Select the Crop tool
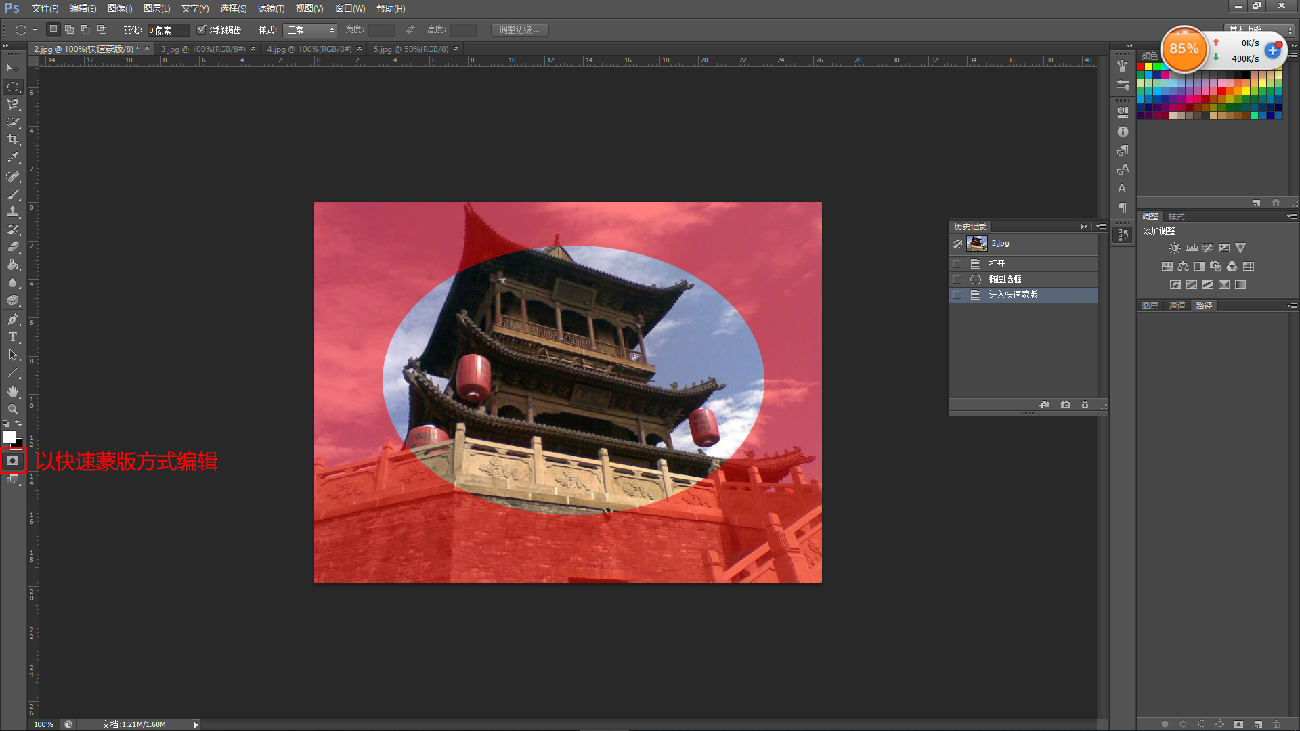This screenshot has height=731, width=1300. (x=13, y=139)
